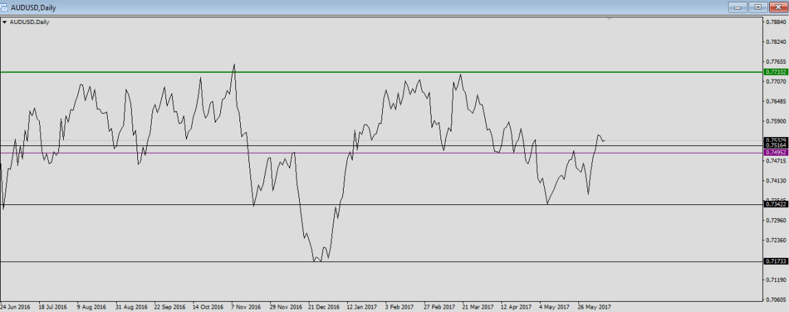Select the black horizontal line at 0.73422

[381, 204]
